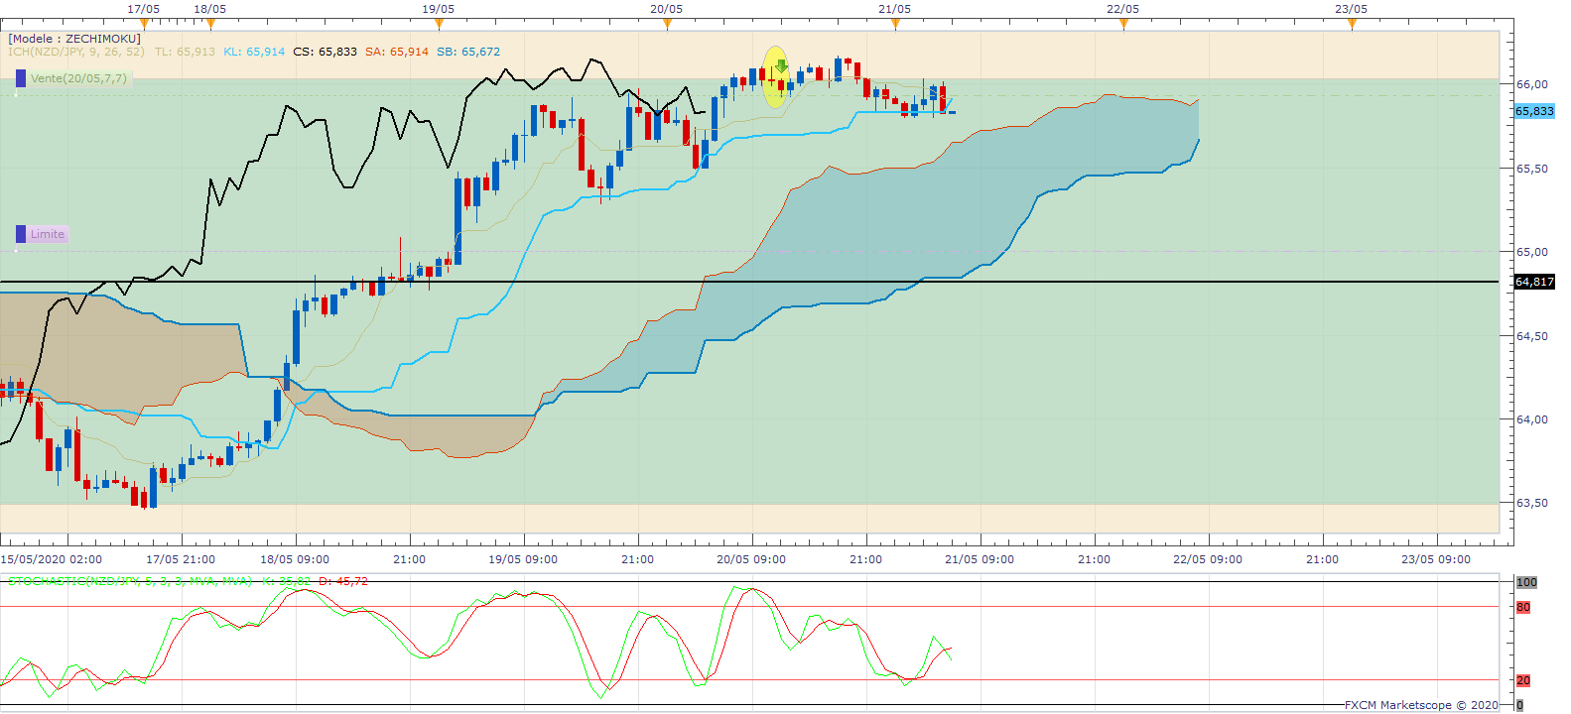Select the Limite order label
The width and height of the screenshot is (1571, 714).
pyautogui.click(x=48, y=234)
